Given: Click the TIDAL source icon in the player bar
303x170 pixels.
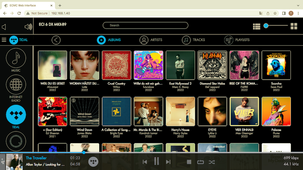Looking at the screenshot, I should coord(93,162).
